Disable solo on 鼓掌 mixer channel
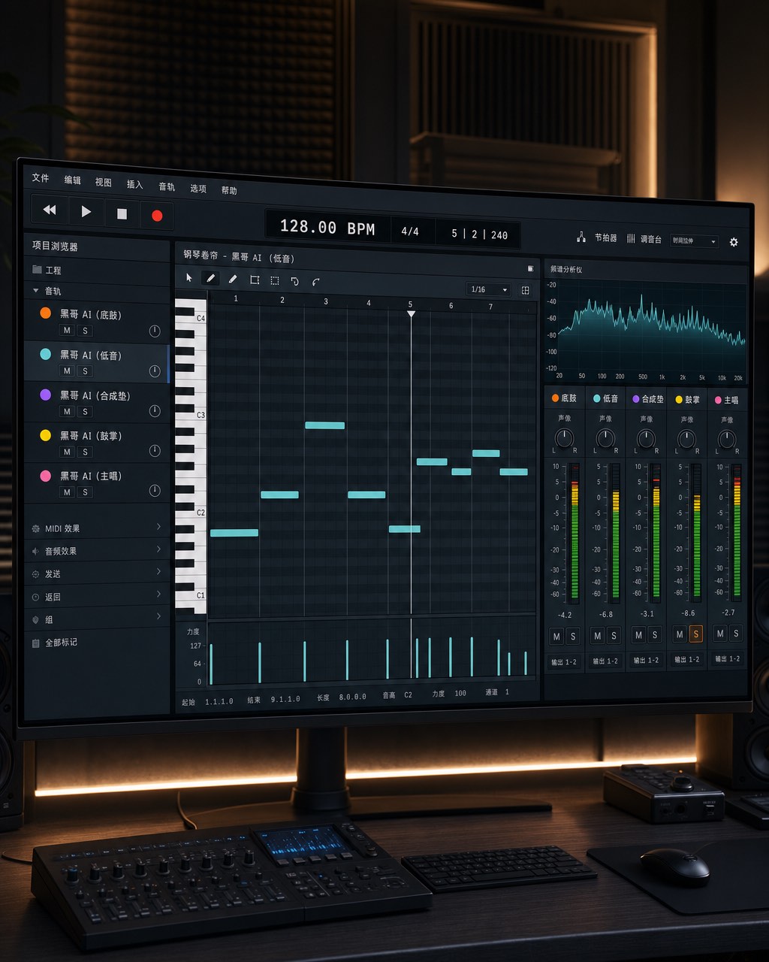Viewport: 769px width, 962px height. coord(695,634)
